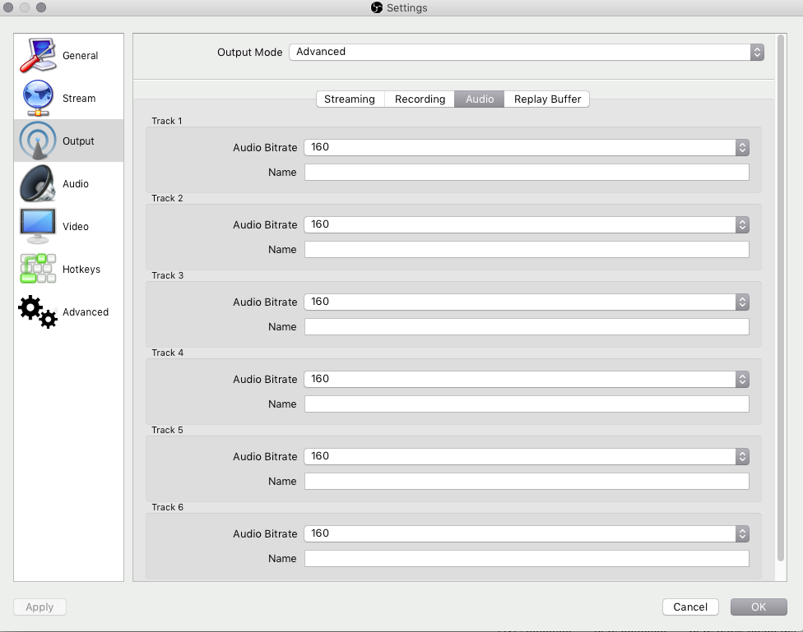This screenshot has height=632, width=803.
Task: Switch to the Recording tab
Action: [420, 99]
